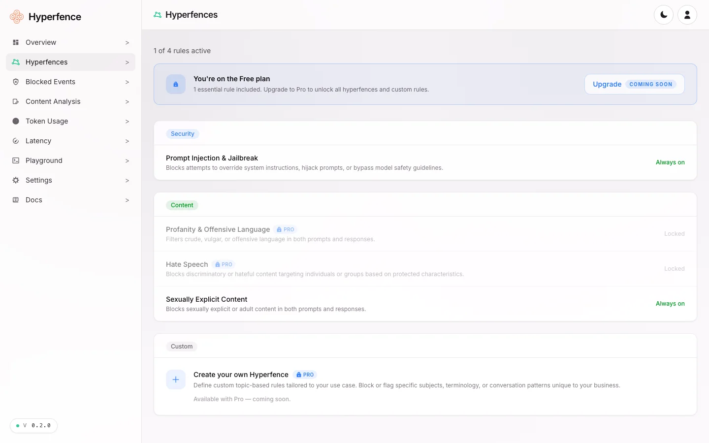Expand the Docs chevron
The image size is (709, 443).
click(x=127, y=200)
